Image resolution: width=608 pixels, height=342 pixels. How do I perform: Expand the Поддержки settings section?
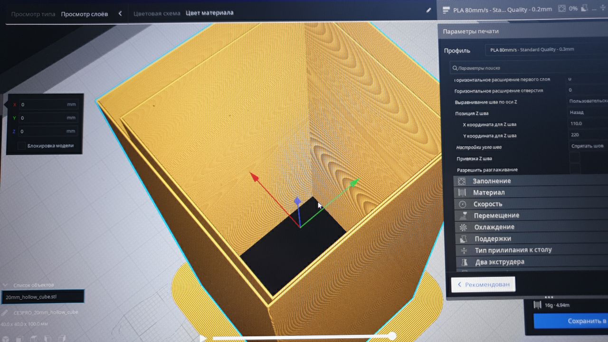[x=532, y=238]
